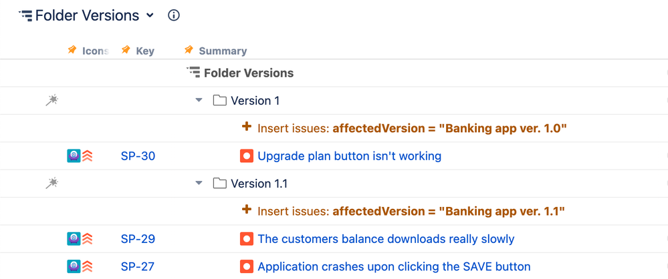The image size is (668, 279).
Task: Open issue key SP-29
Action: [x=138, y=239]
